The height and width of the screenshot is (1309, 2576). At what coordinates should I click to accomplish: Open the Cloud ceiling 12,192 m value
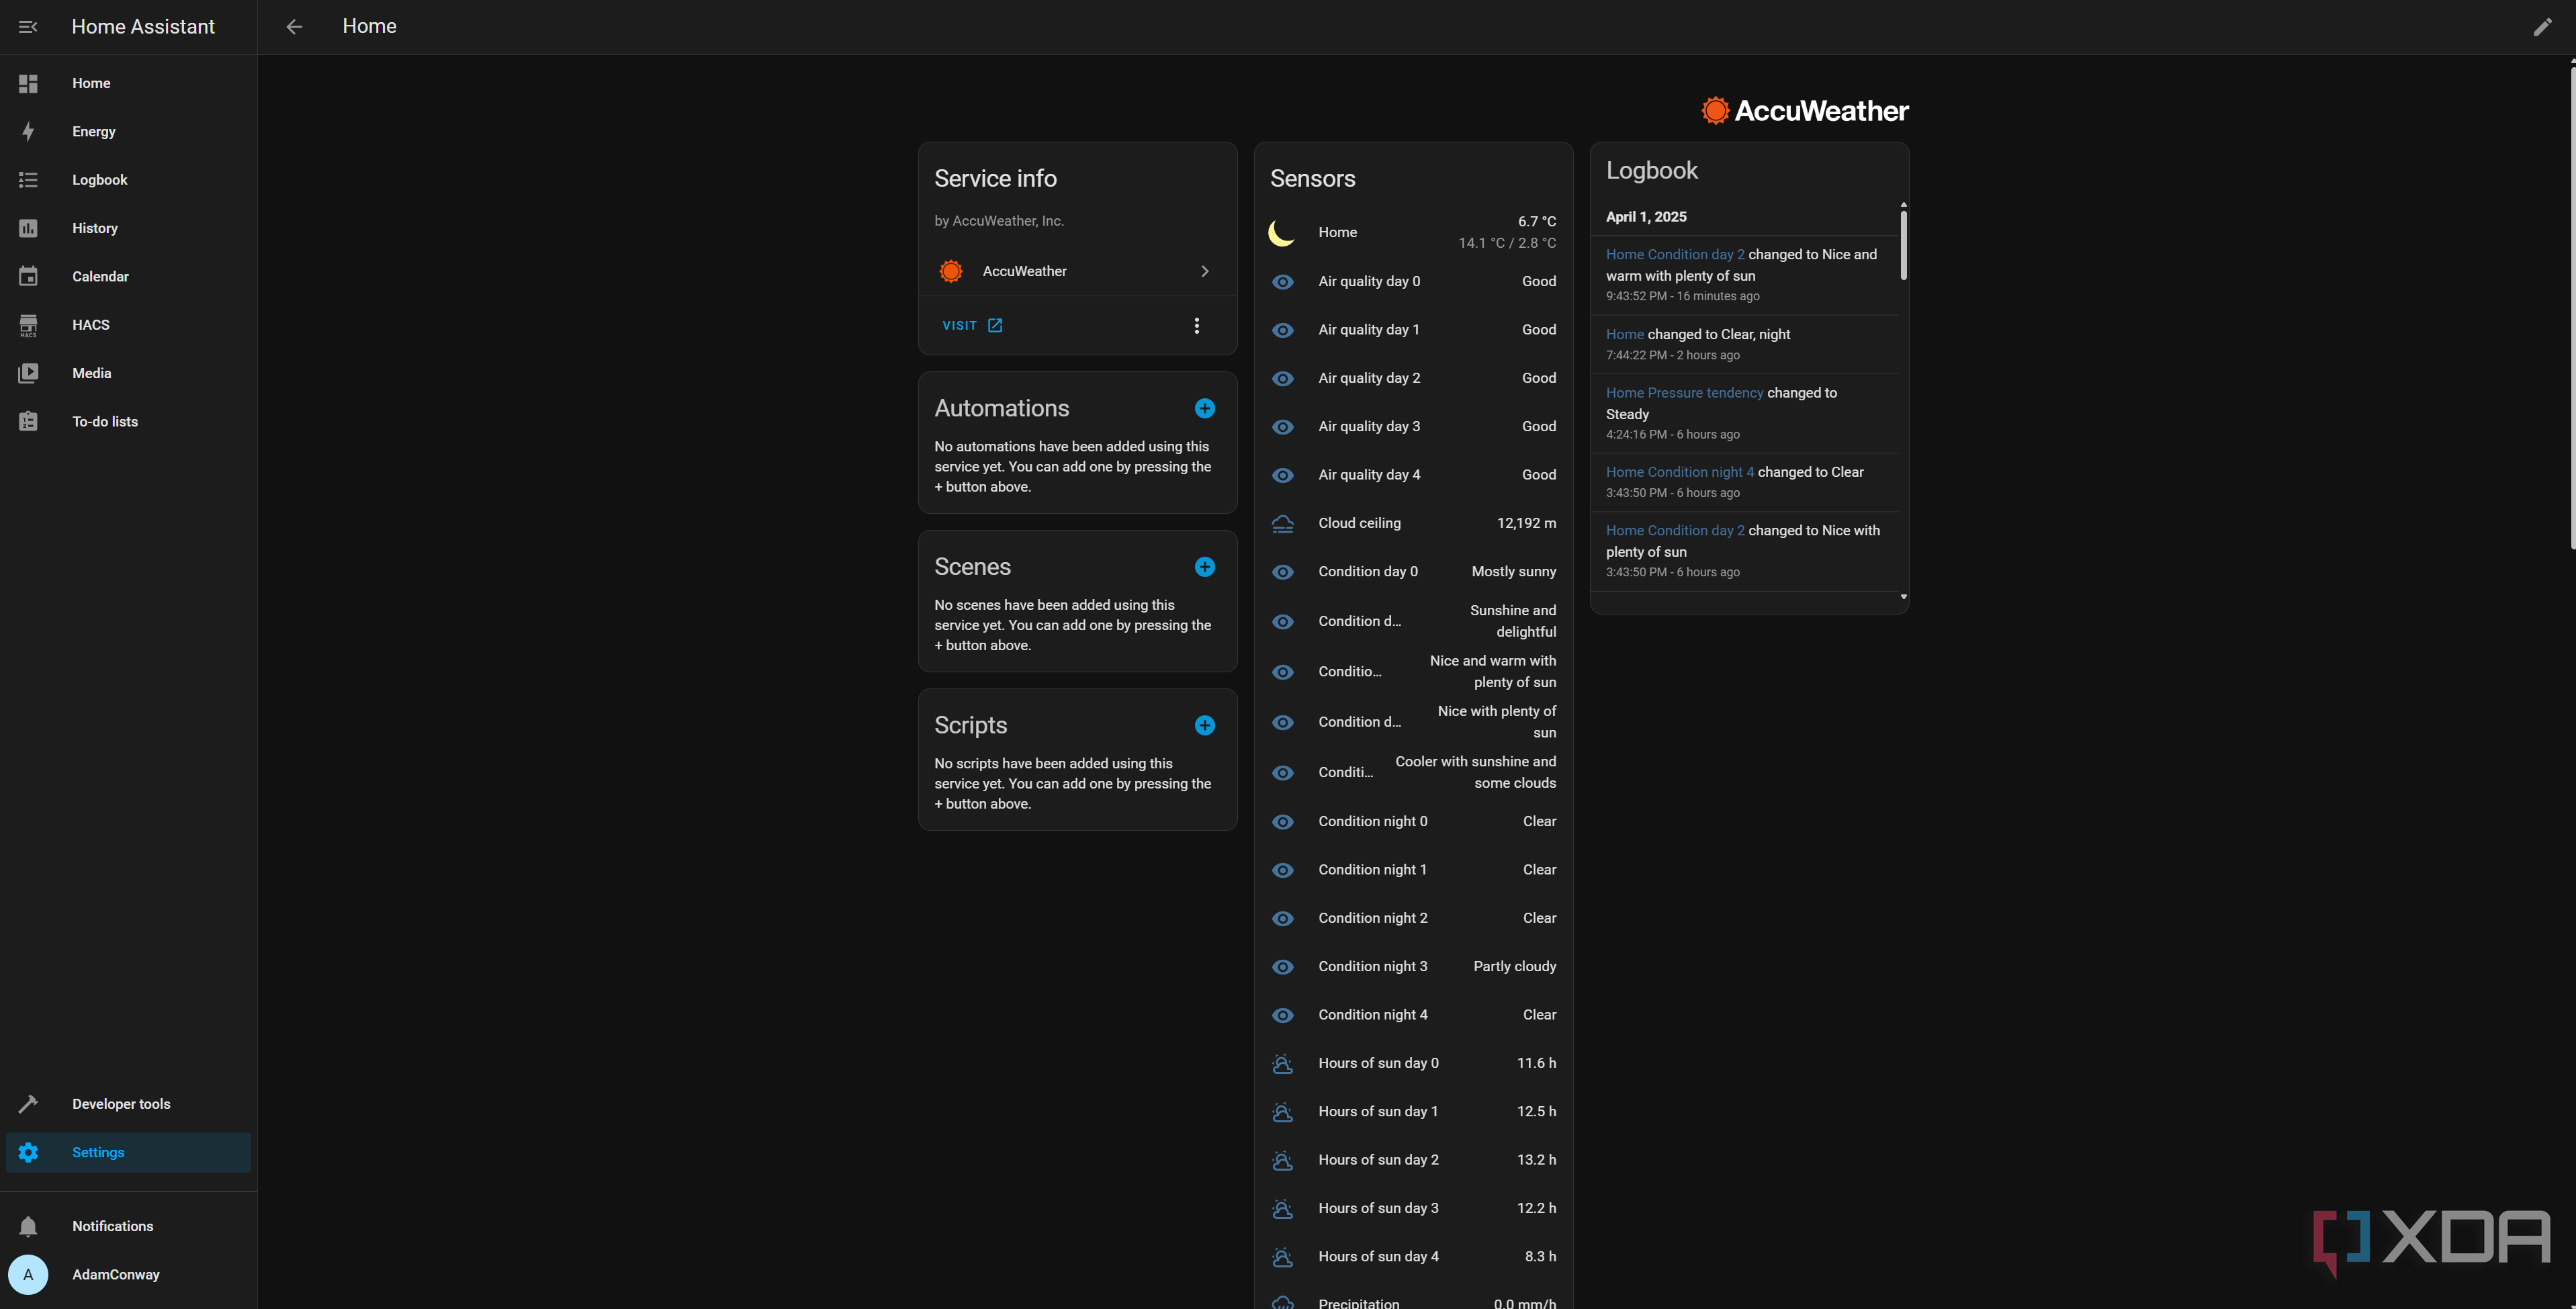click(x=1526, y=523)
